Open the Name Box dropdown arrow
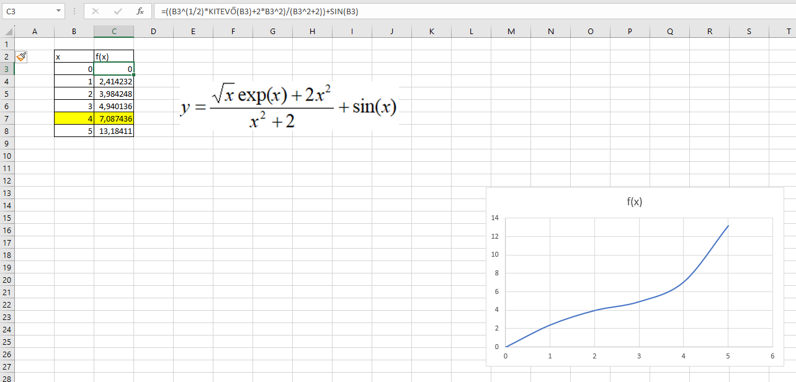This screenshot has height=382, width=796. pos(58,11)
